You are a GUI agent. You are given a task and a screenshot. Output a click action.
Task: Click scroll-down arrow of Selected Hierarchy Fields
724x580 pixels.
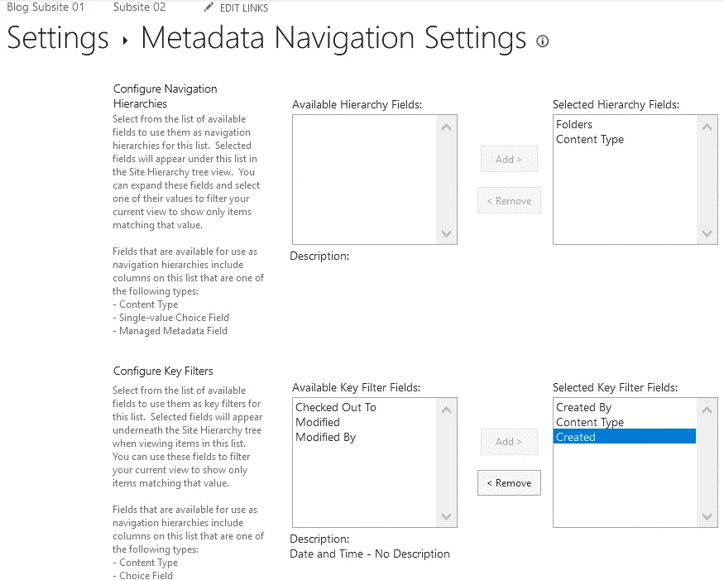[707, 234]
